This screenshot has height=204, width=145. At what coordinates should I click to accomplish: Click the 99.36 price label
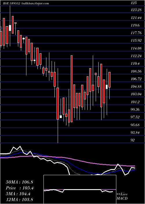pos(135,109)
